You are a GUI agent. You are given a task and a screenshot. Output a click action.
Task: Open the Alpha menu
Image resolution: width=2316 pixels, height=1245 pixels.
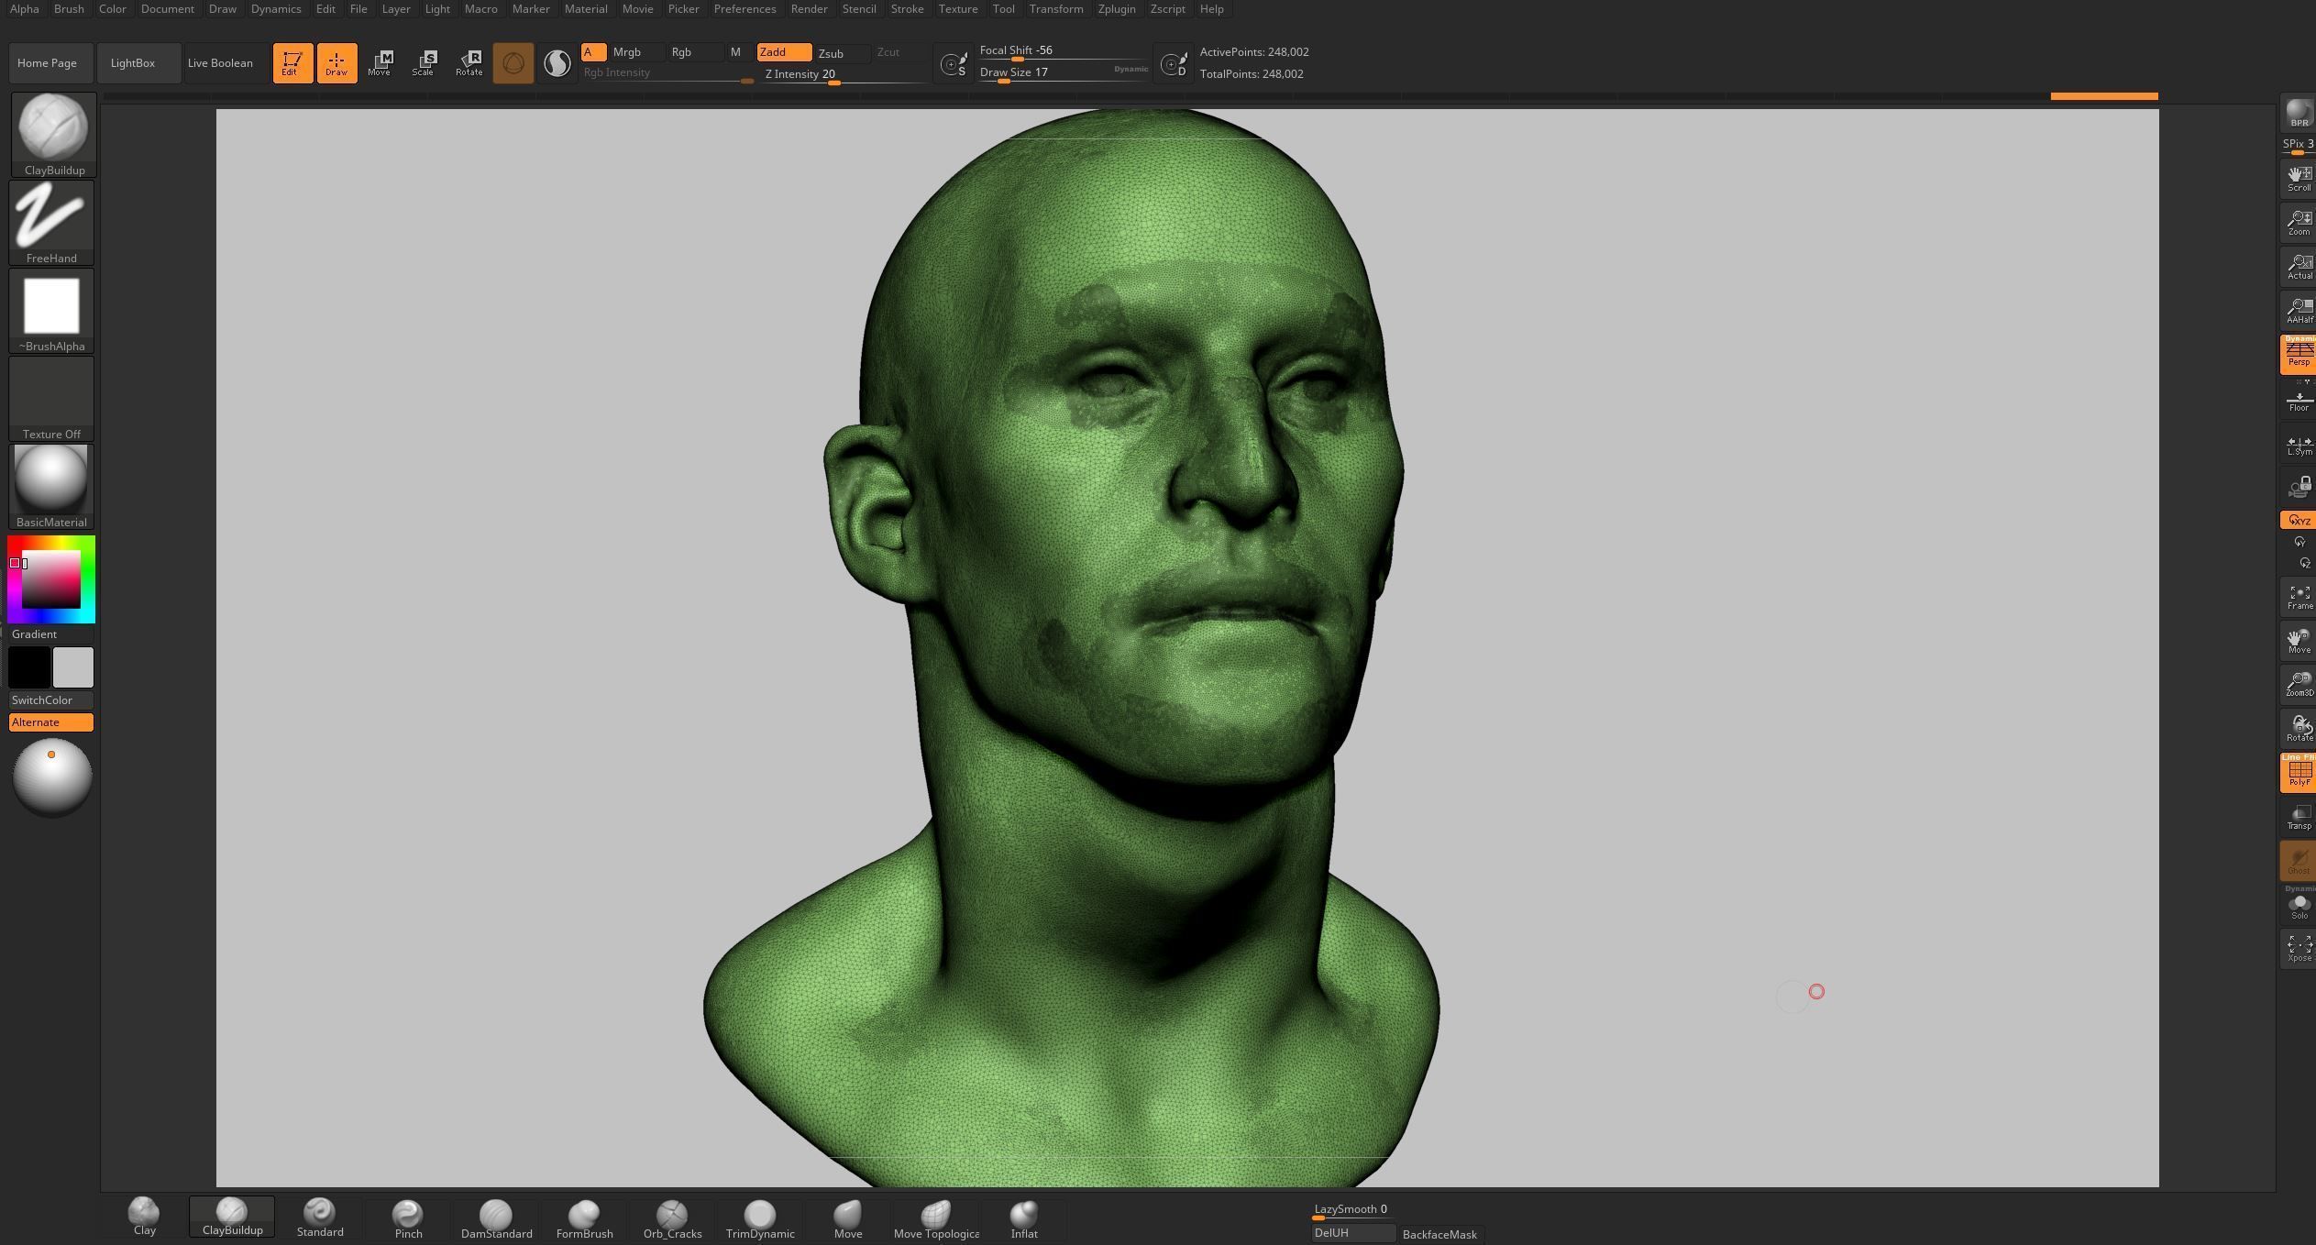25,9
